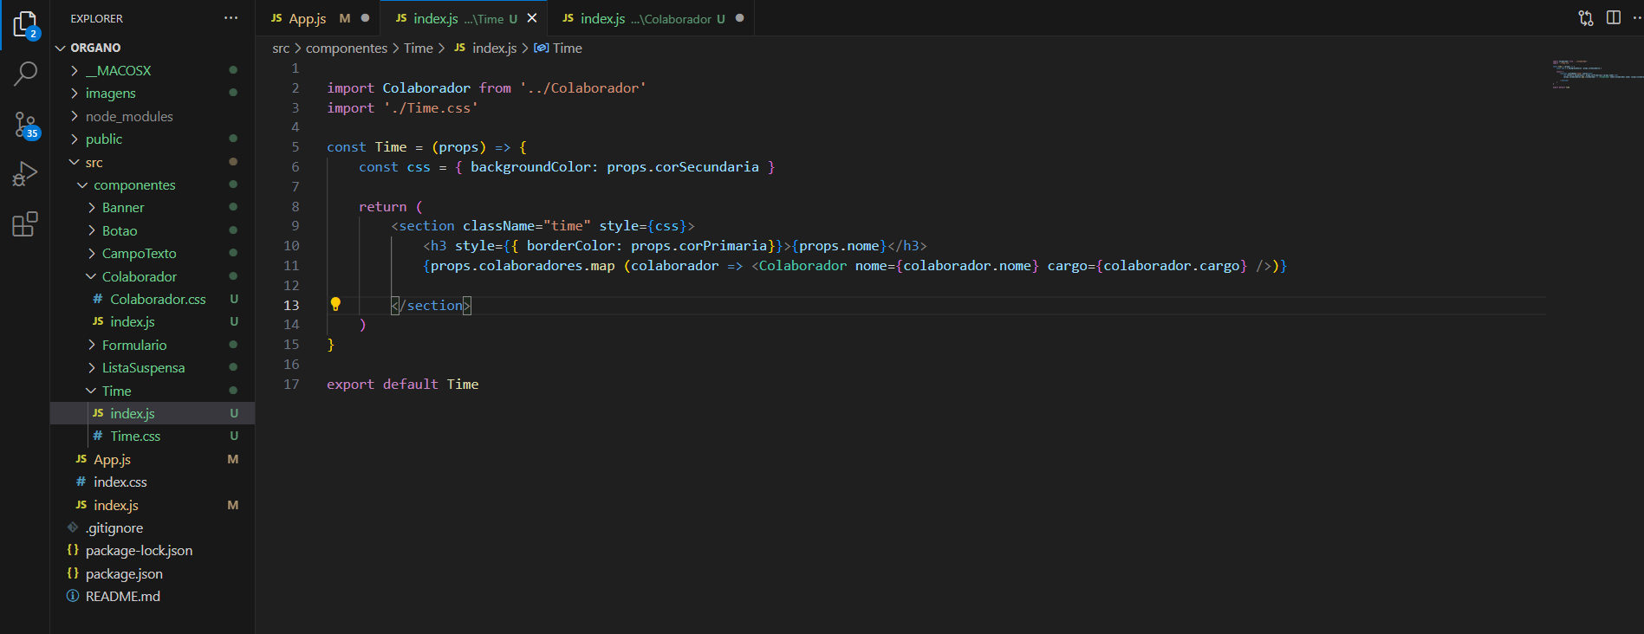
Task: Open src index.js marked M
Action: pyautogui.click(x=153, y=505)
